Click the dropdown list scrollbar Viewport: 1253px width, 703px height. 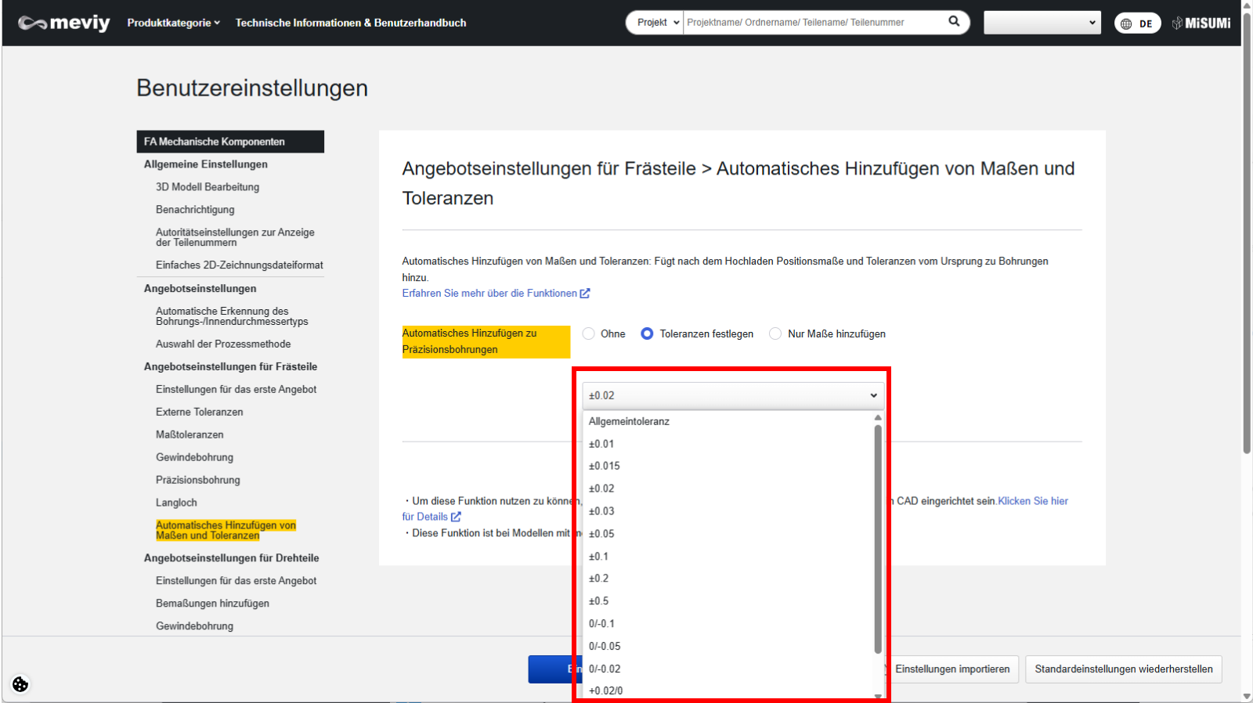click(x=878, y=540)
